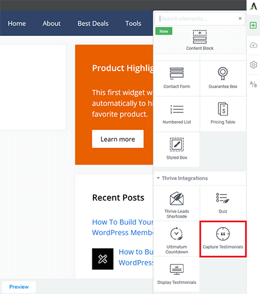Viewport: 260px width, 294px height.
Task: Click the Learn more button
Action: point(118,139)
